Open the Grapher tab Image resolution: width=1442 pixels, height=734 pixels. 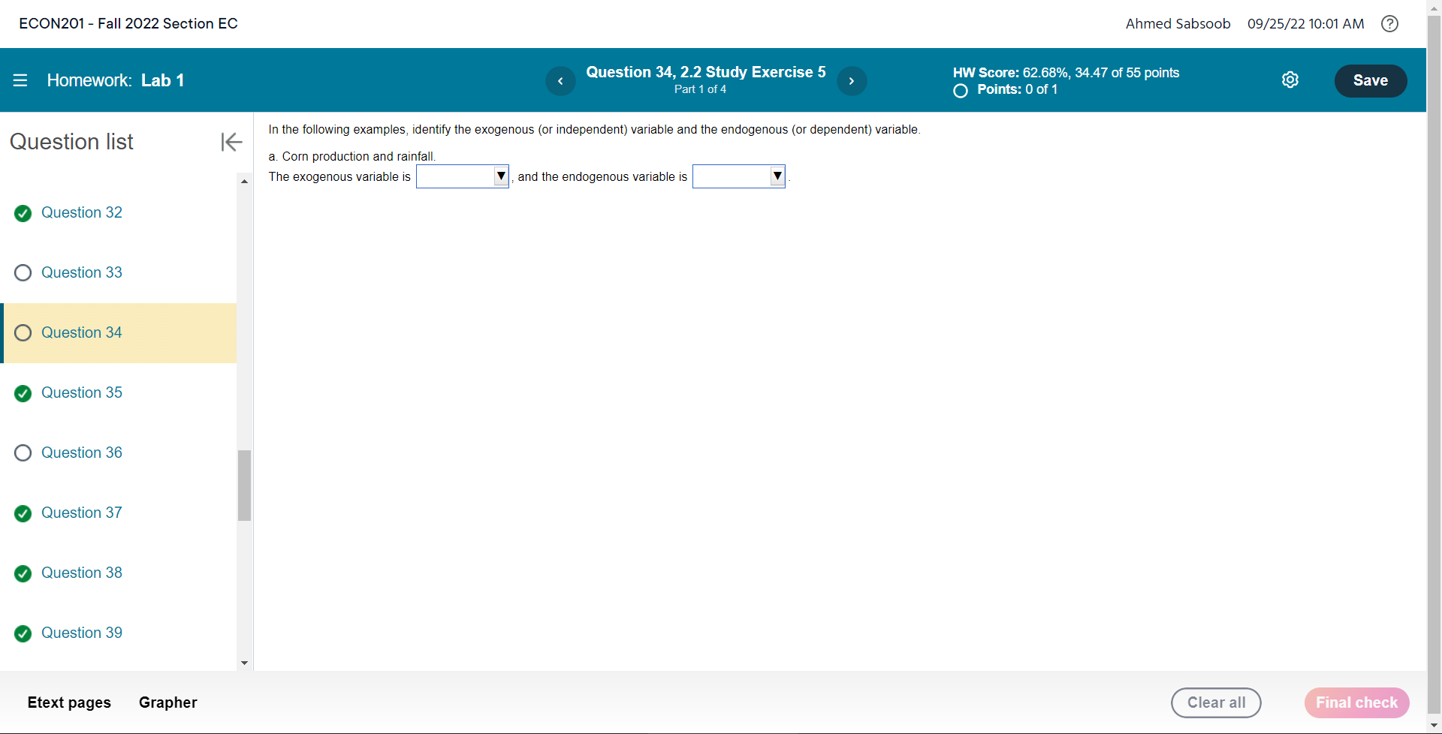(168, 702)
